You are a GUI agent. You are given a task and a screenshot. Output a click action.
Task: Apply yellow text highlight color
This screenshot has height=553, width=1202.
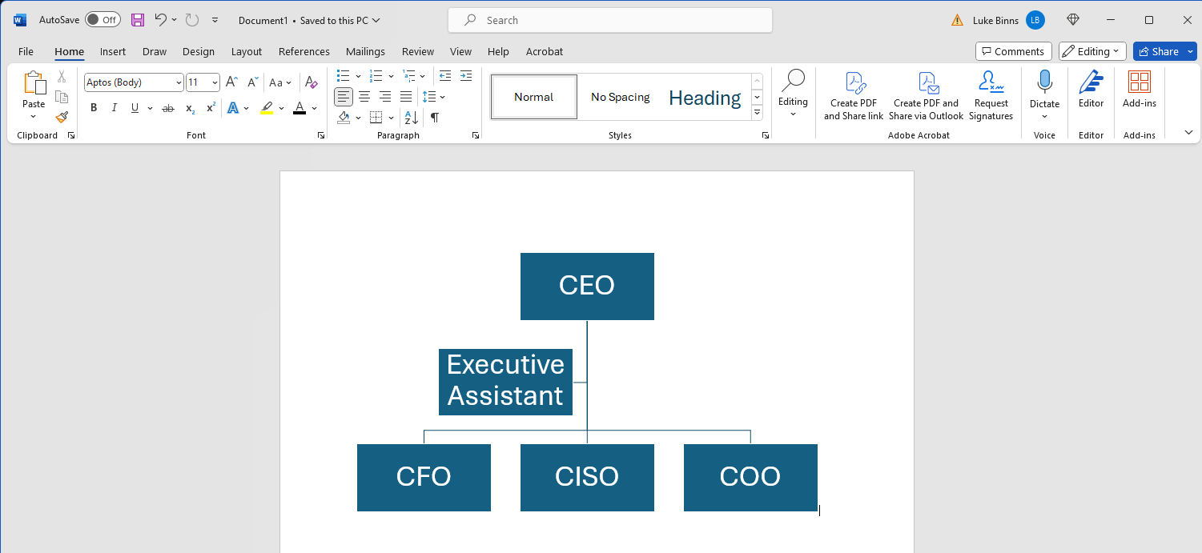267,108
